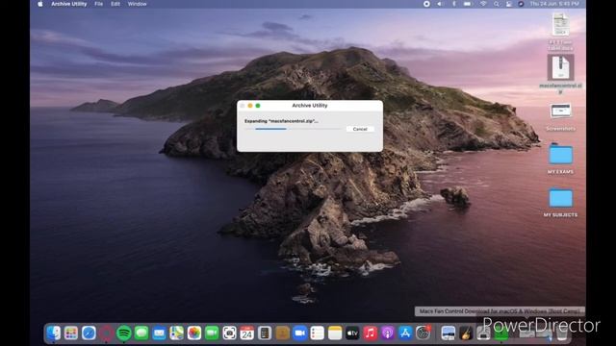The width and height of the screenshot is (616, 346).
Task: Open Wi-Fi status in menu bar
Action: point(483,4)
